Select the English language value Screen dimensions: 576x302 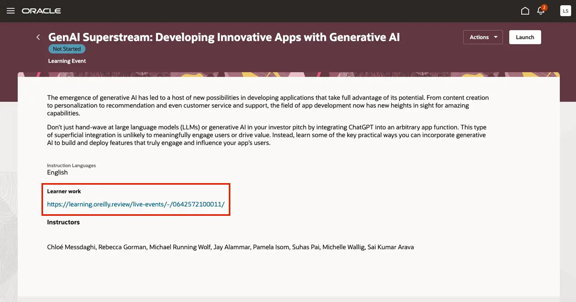pos(58,173)
